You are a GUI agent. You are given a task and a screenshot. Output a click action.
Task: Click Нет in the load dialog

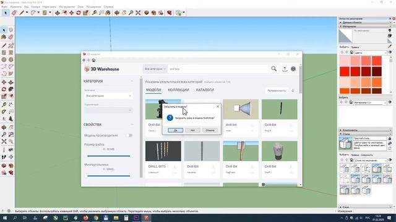click(x=192, y=130)
